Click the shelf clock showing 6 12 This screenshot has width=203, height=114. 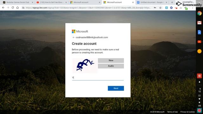click(x=200, y=90)
